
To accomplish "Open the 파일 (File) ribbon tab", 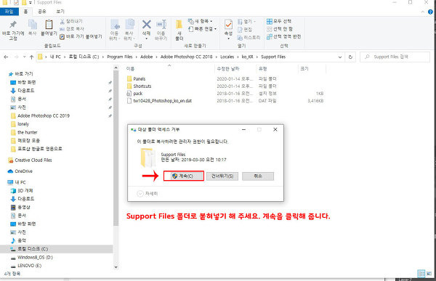I will click(9, 12).
